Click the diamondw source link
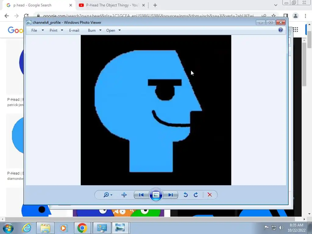The width and height of the screenshot is (312, 234). [15, 179]
